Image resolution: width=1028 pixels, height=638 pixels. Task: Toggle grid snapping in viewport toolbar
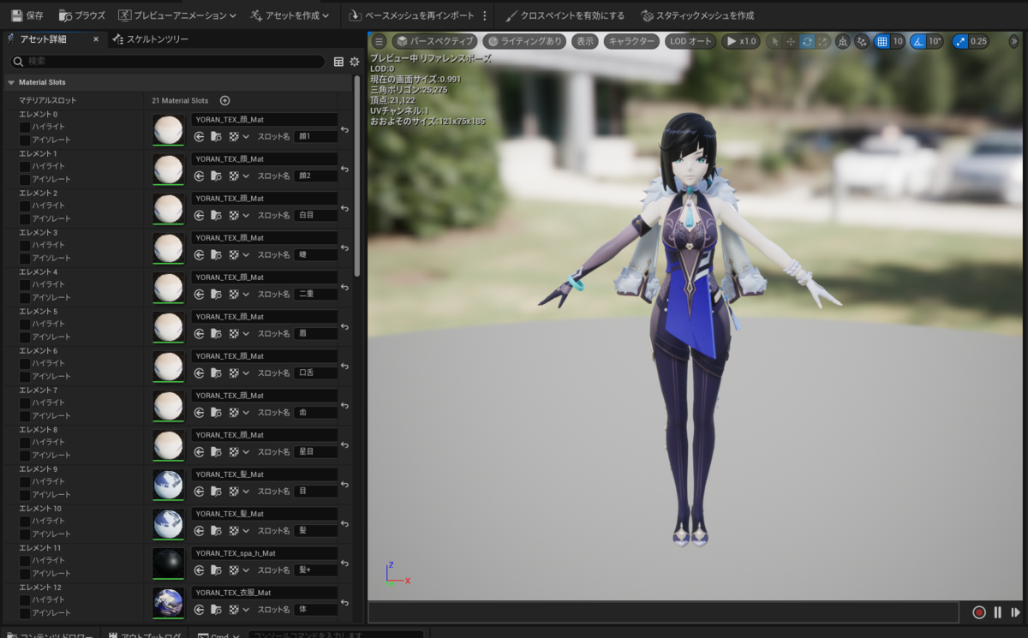click(x=882, y=41)
